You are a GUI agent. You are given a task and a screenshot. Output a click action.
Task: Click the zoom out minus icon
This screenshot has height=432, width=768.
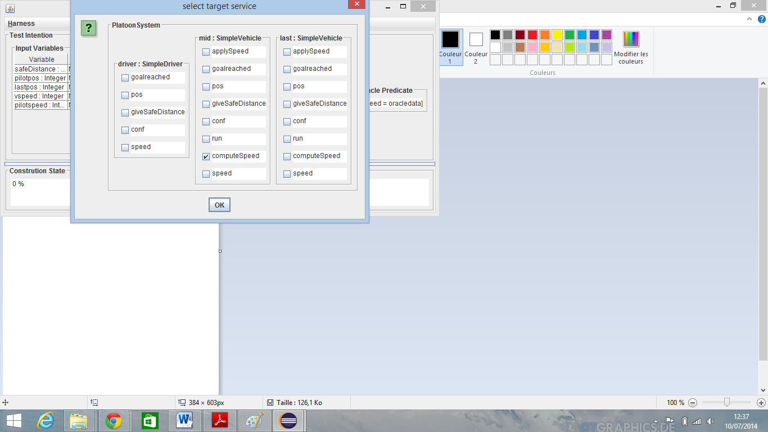[693, 403]
